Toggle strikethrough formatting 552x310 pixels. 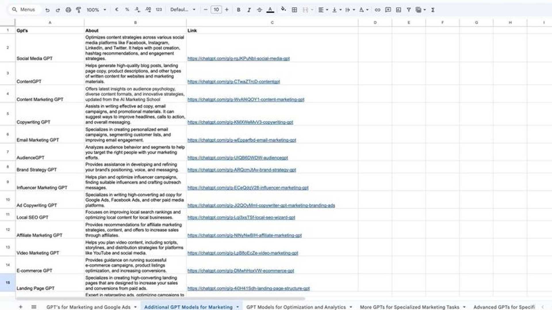[x=259, y=10]
